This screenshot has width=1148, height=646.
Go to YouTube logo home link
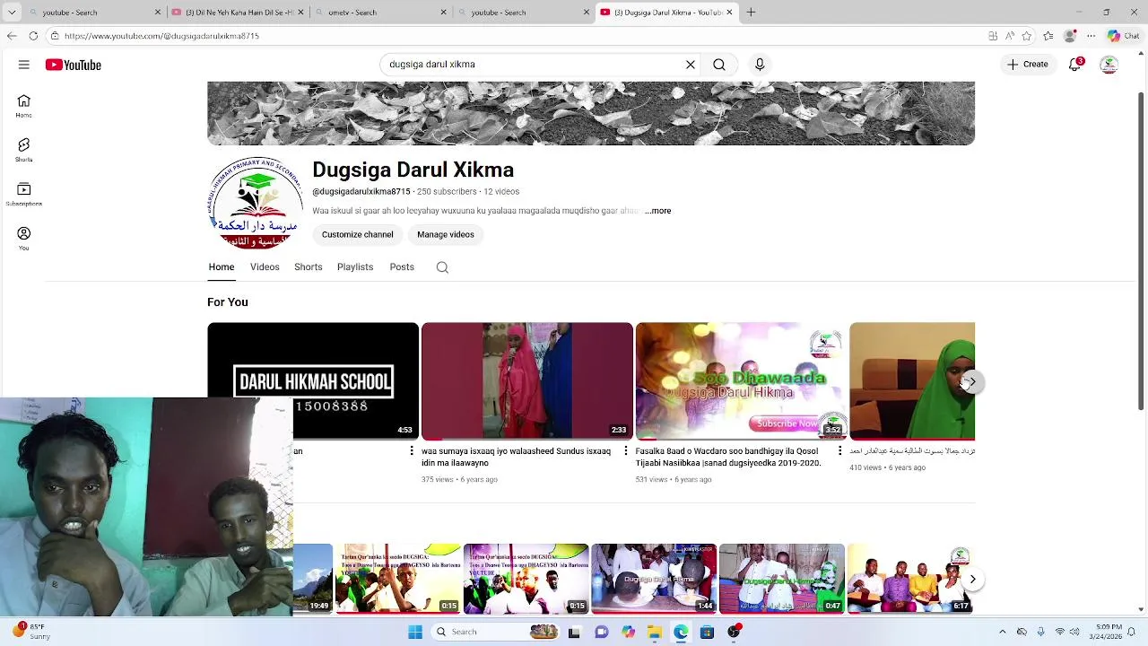[74, 65]
